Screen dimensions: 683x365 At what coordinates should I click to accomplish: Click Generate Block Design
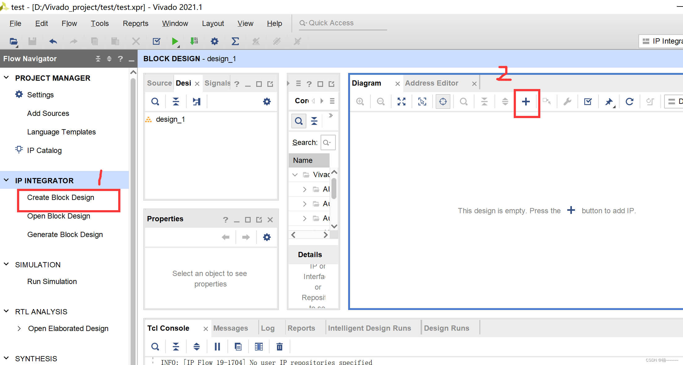click(65, 235)
